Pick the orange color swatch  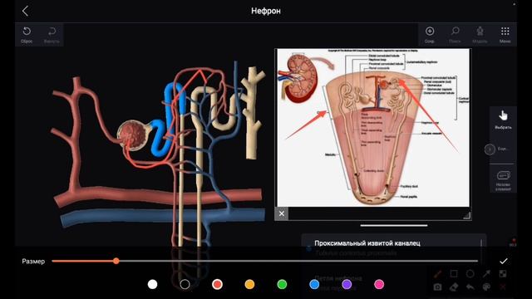[x=249, y=284]
